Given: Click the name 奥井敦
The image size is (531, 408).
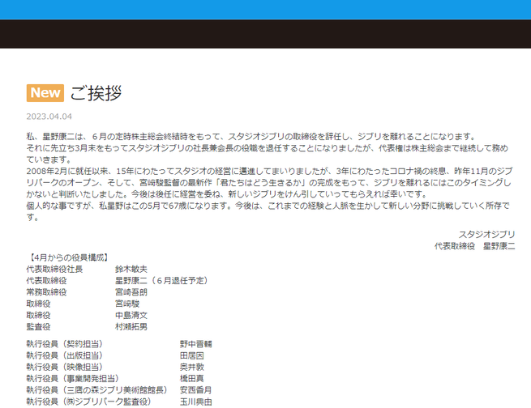Looking at the screenshot, I should pyautogui.click(x=192, y=367).
